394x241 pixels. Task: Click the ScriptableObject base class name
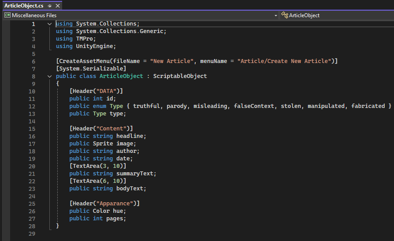tap(180, 76)
